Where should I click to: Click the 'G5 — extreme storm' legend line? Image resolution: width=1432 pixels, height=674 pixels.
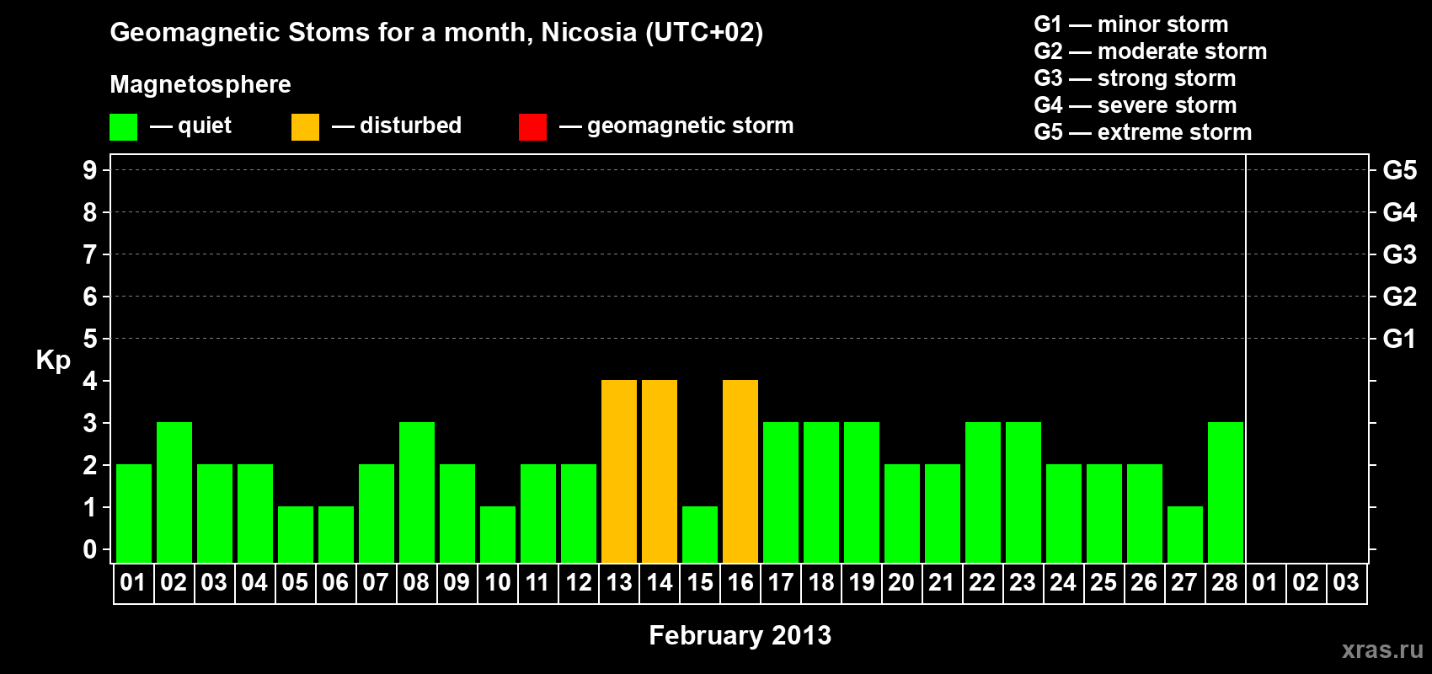pyautogui.click(x=1143, y=132)
